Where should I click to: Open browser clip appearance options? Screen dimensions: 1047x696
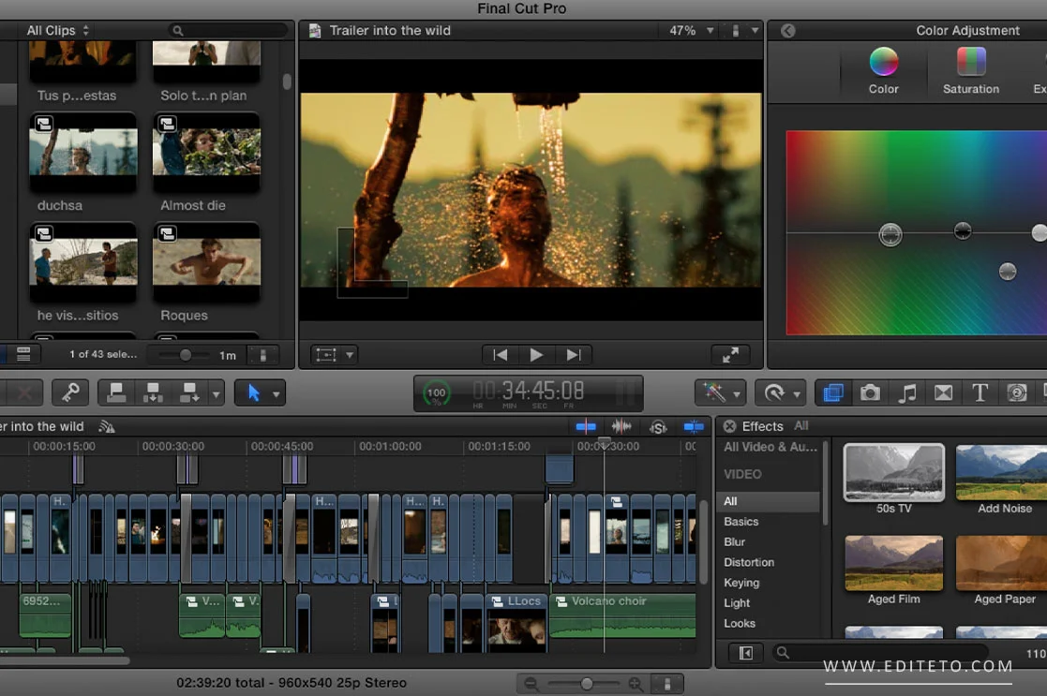[x=263, y=355]
